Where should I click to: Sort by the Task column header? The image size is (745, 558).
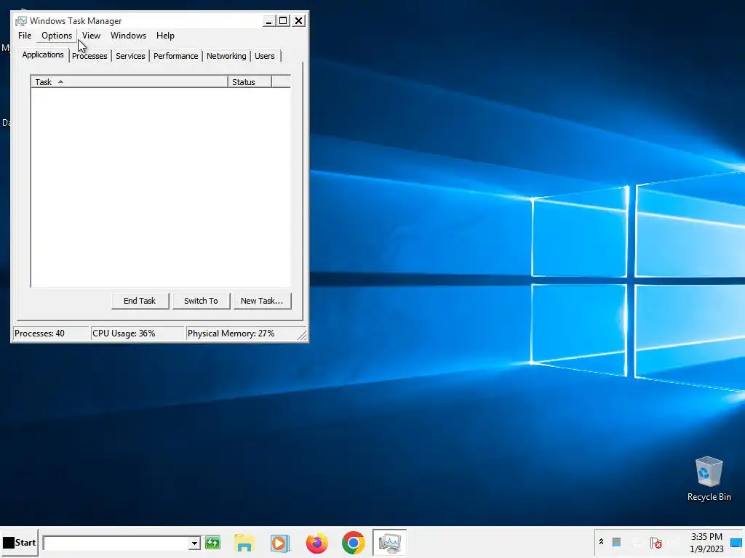coord(130,82)
